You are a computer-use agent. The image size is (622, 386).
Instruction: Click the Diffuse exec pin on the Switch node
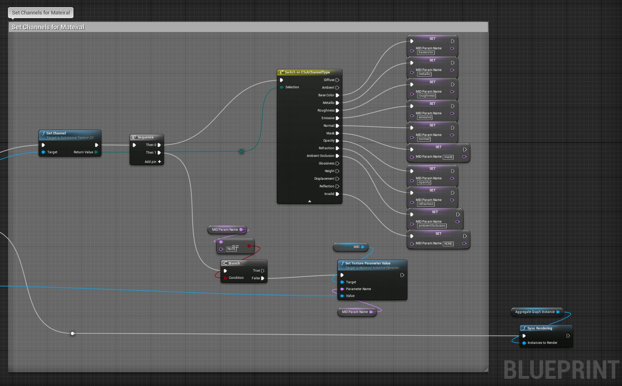tap(338, 80)
